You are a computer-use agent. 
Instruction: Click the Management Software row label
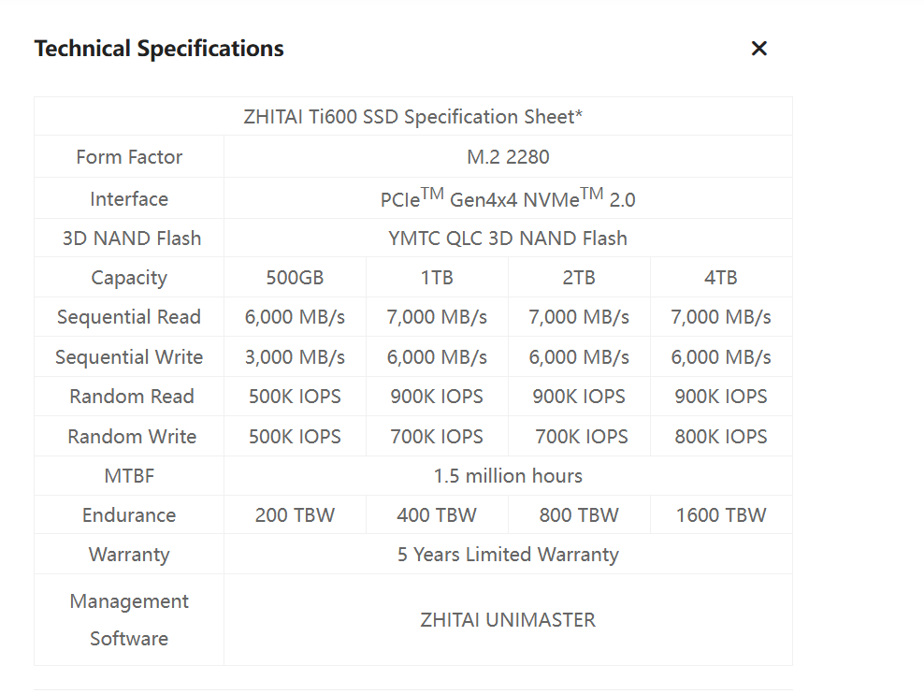pyautogui.click(x=129, y=620)
